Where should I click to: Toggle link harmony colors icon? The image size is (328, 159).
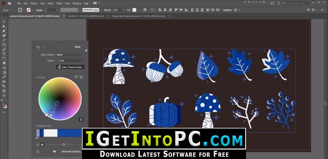[x=81, y=120]
